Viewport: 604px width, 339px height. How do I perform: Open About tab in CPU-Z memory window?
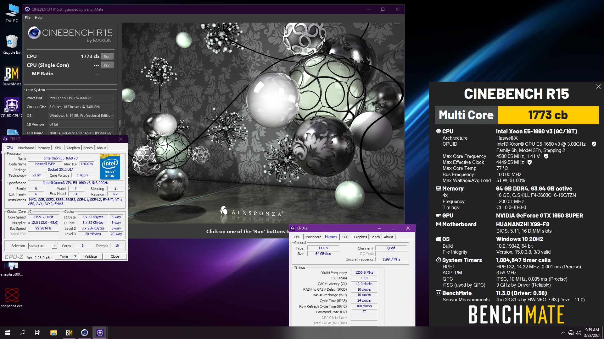389,237
